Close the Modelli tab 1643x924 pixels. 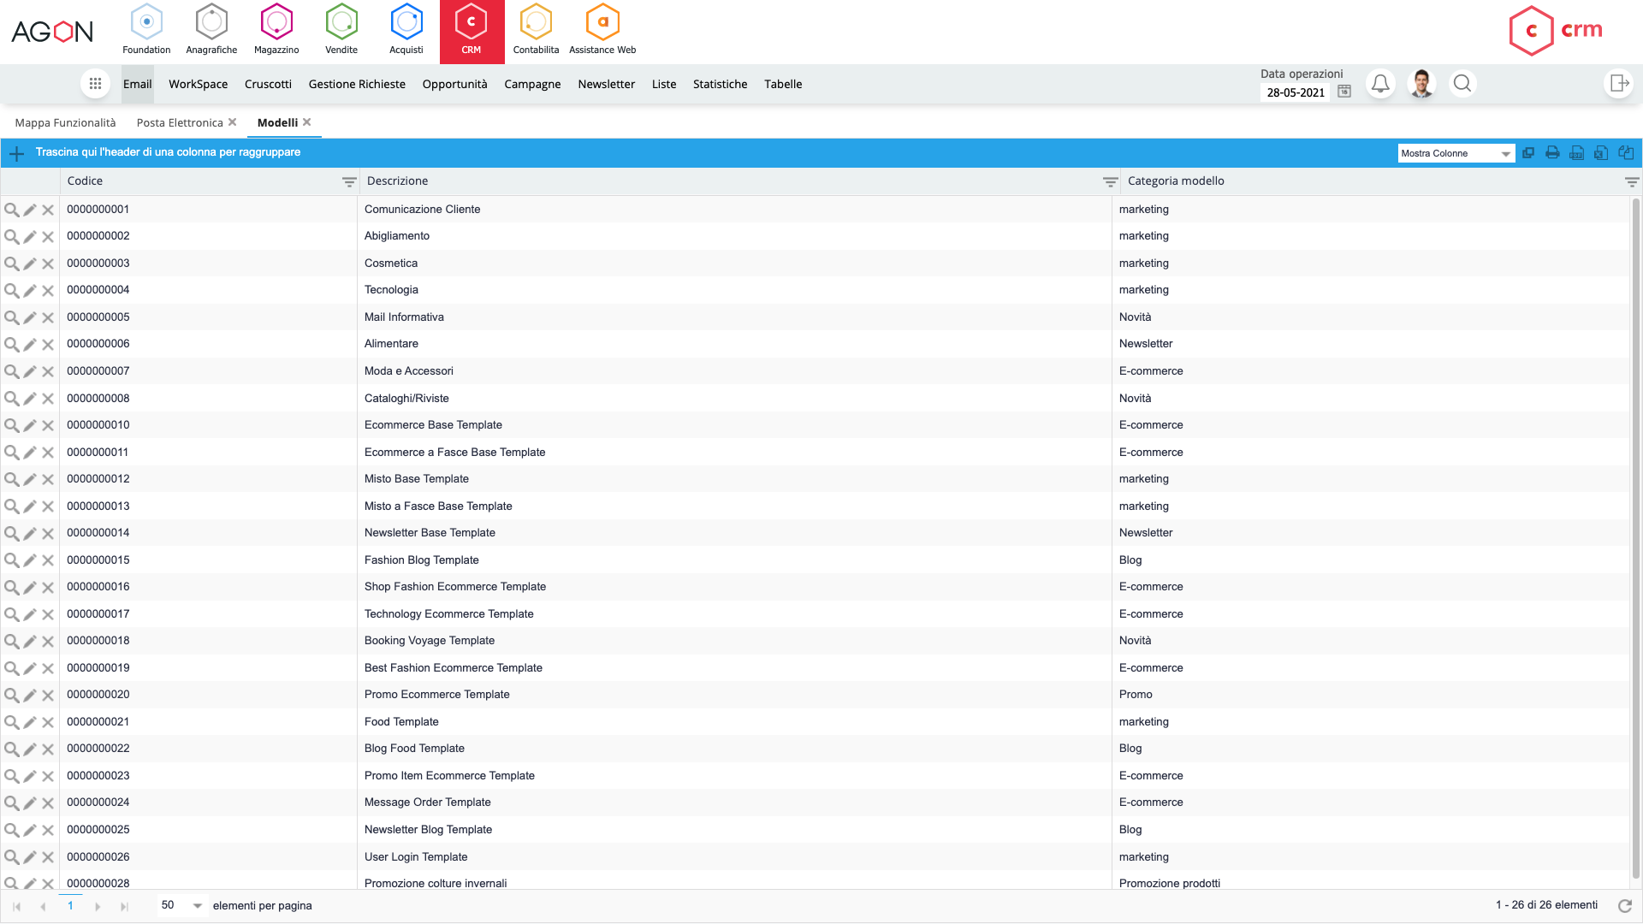(306, 122)
